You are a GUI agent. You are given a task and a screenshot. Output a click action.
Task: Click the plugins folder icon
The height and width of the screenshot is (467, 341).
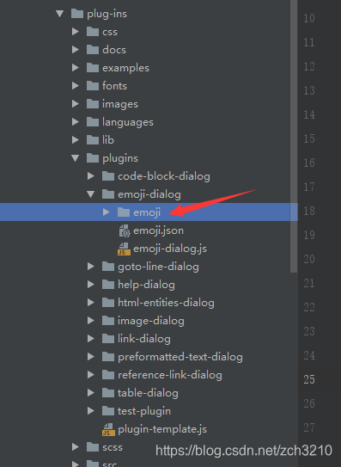pyautogui.click(x=93, y=158)
